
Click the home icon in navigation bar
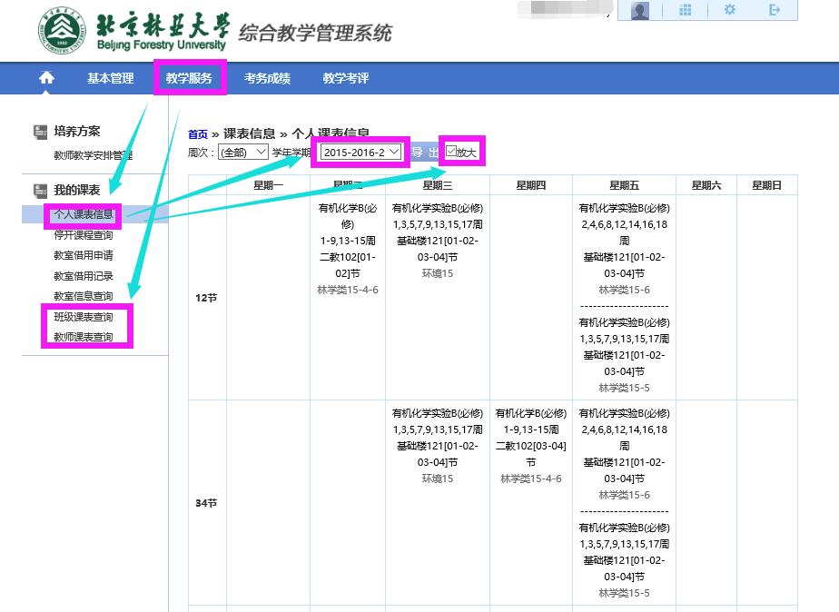click(x=46, y=78)
